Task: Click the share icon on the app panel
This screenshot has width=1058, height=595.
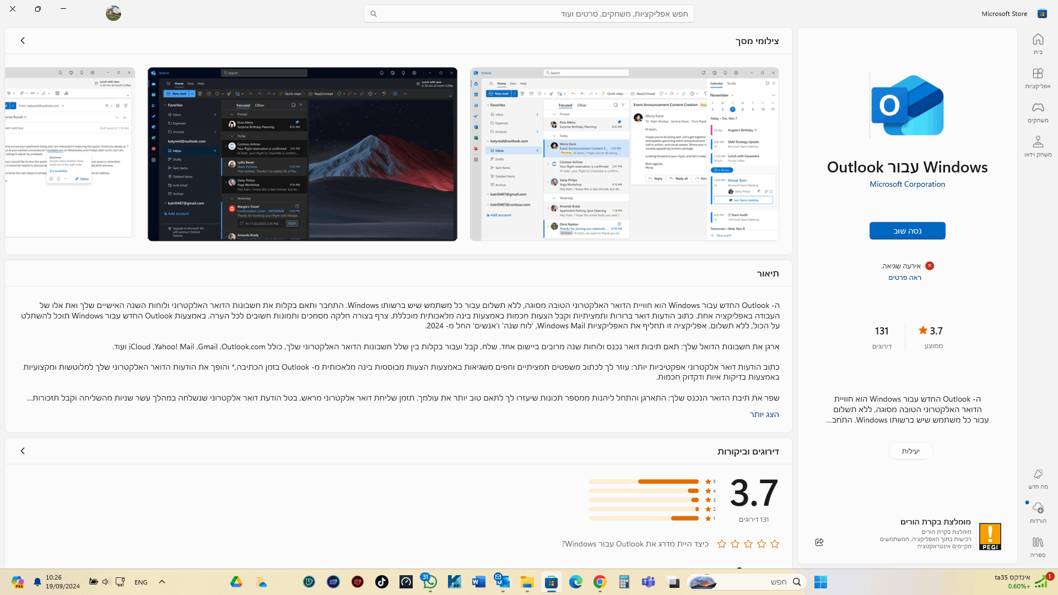Action: (x=819, y=542)
